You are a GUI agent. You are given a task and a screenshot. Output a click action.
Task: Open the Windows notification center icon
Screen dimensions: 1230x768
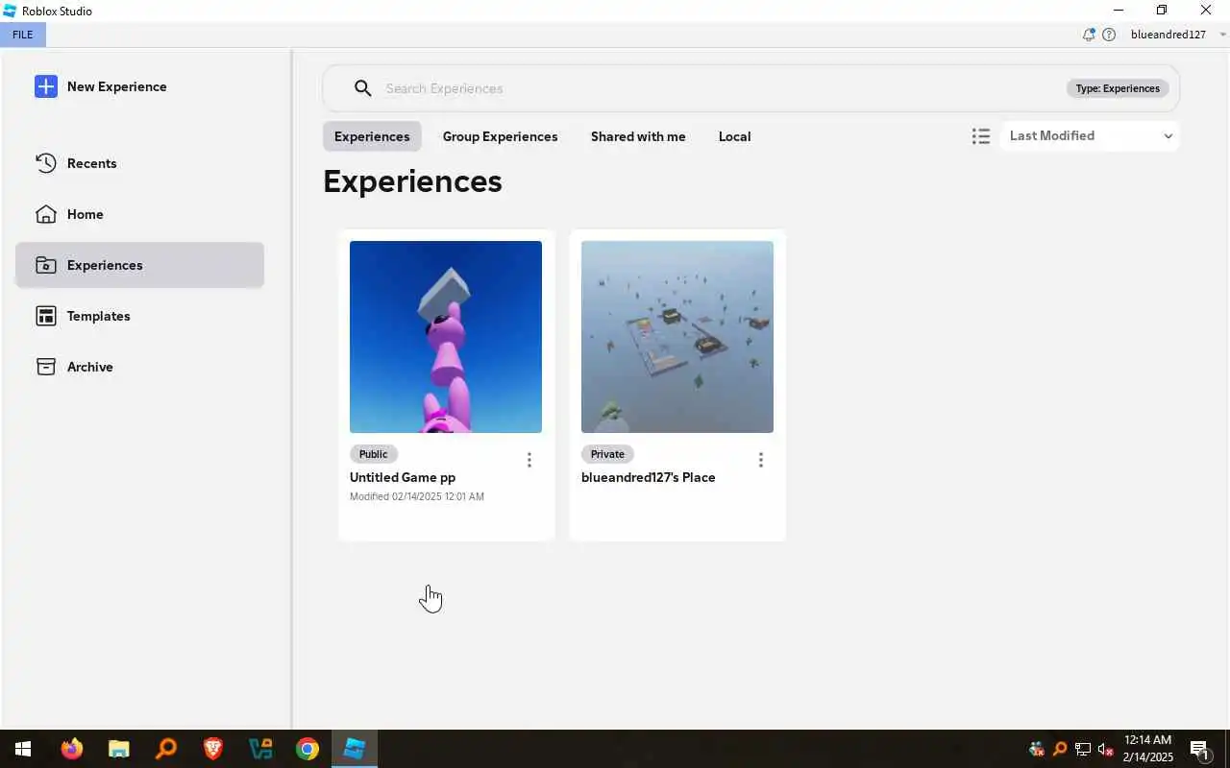coord(1199,749)
